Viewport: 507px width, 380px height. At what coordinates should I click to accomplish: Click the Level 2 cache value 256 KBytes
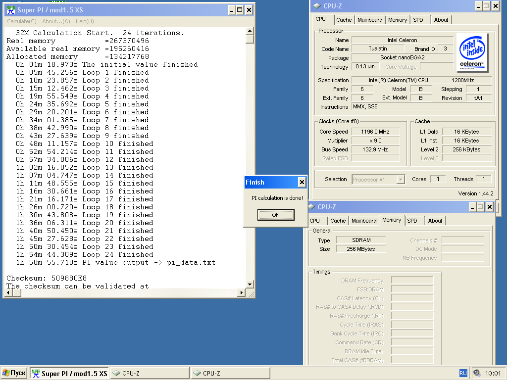(x=466, y=149)
